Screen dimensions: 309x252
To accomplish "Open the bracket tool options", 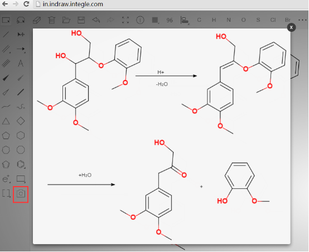I will click(6, 193).
